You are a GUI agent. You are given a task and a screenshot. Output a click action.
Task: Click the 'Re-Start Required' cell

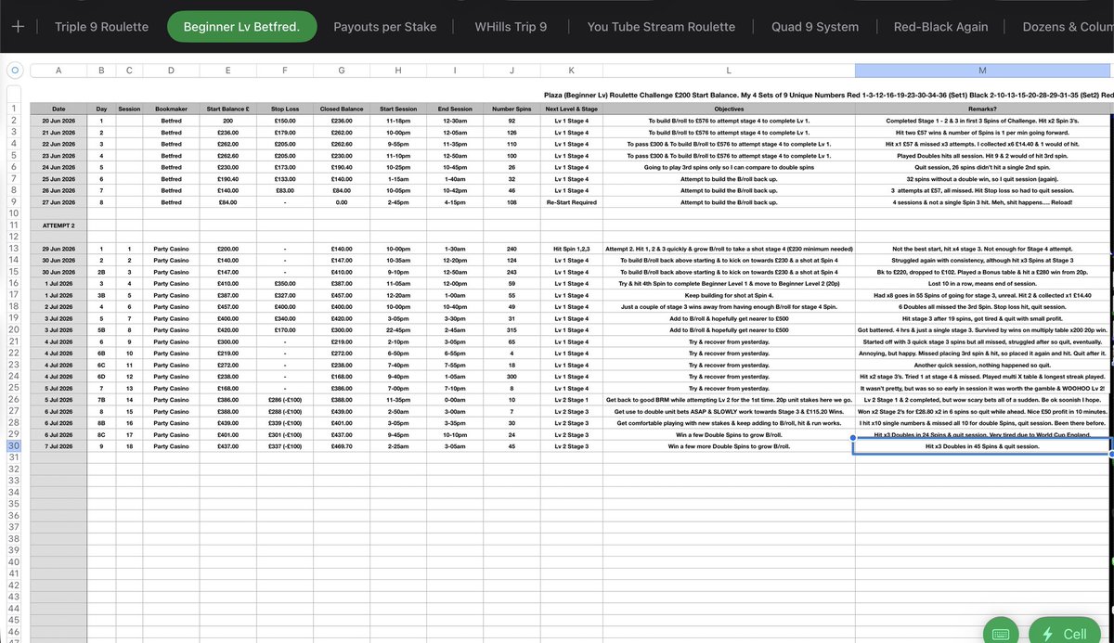pyautogui.click(x=571, y=200)
